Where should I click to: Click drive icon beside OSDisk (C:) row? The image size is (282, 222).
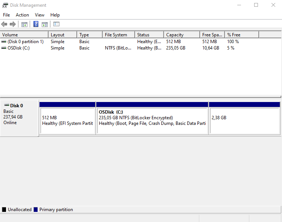(x=4, y=48)
